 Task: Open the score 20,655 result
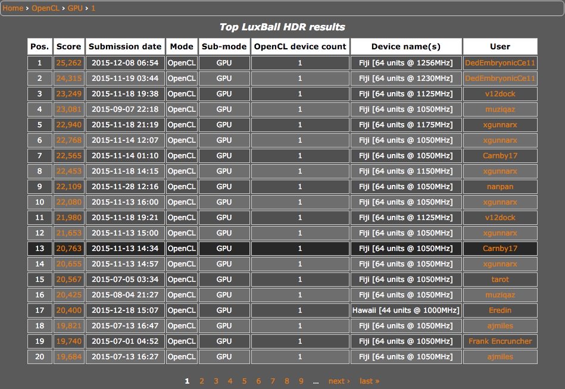pyautogui.click(x=69, y=263)
